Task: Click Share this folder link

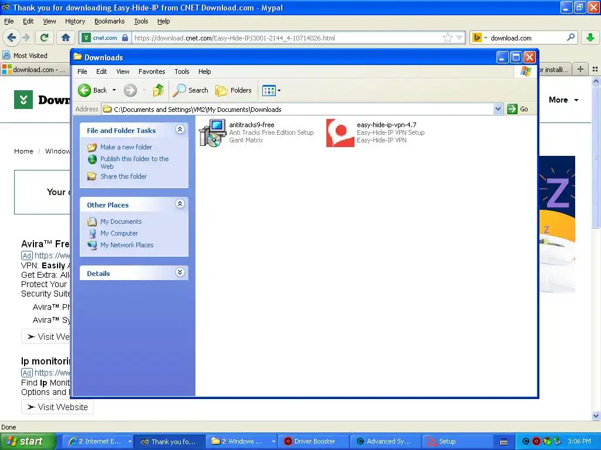Action: (x=123, y=176)
